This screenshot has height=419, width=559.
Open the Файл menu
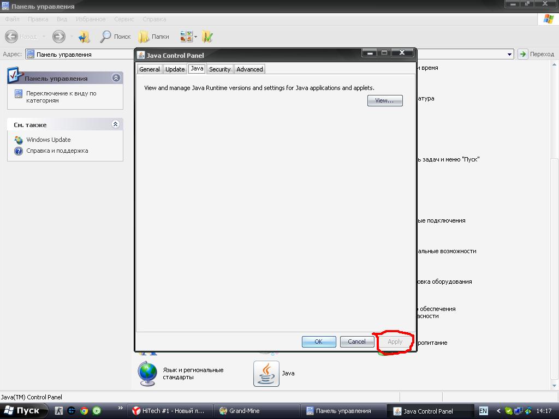pos(12,19)
